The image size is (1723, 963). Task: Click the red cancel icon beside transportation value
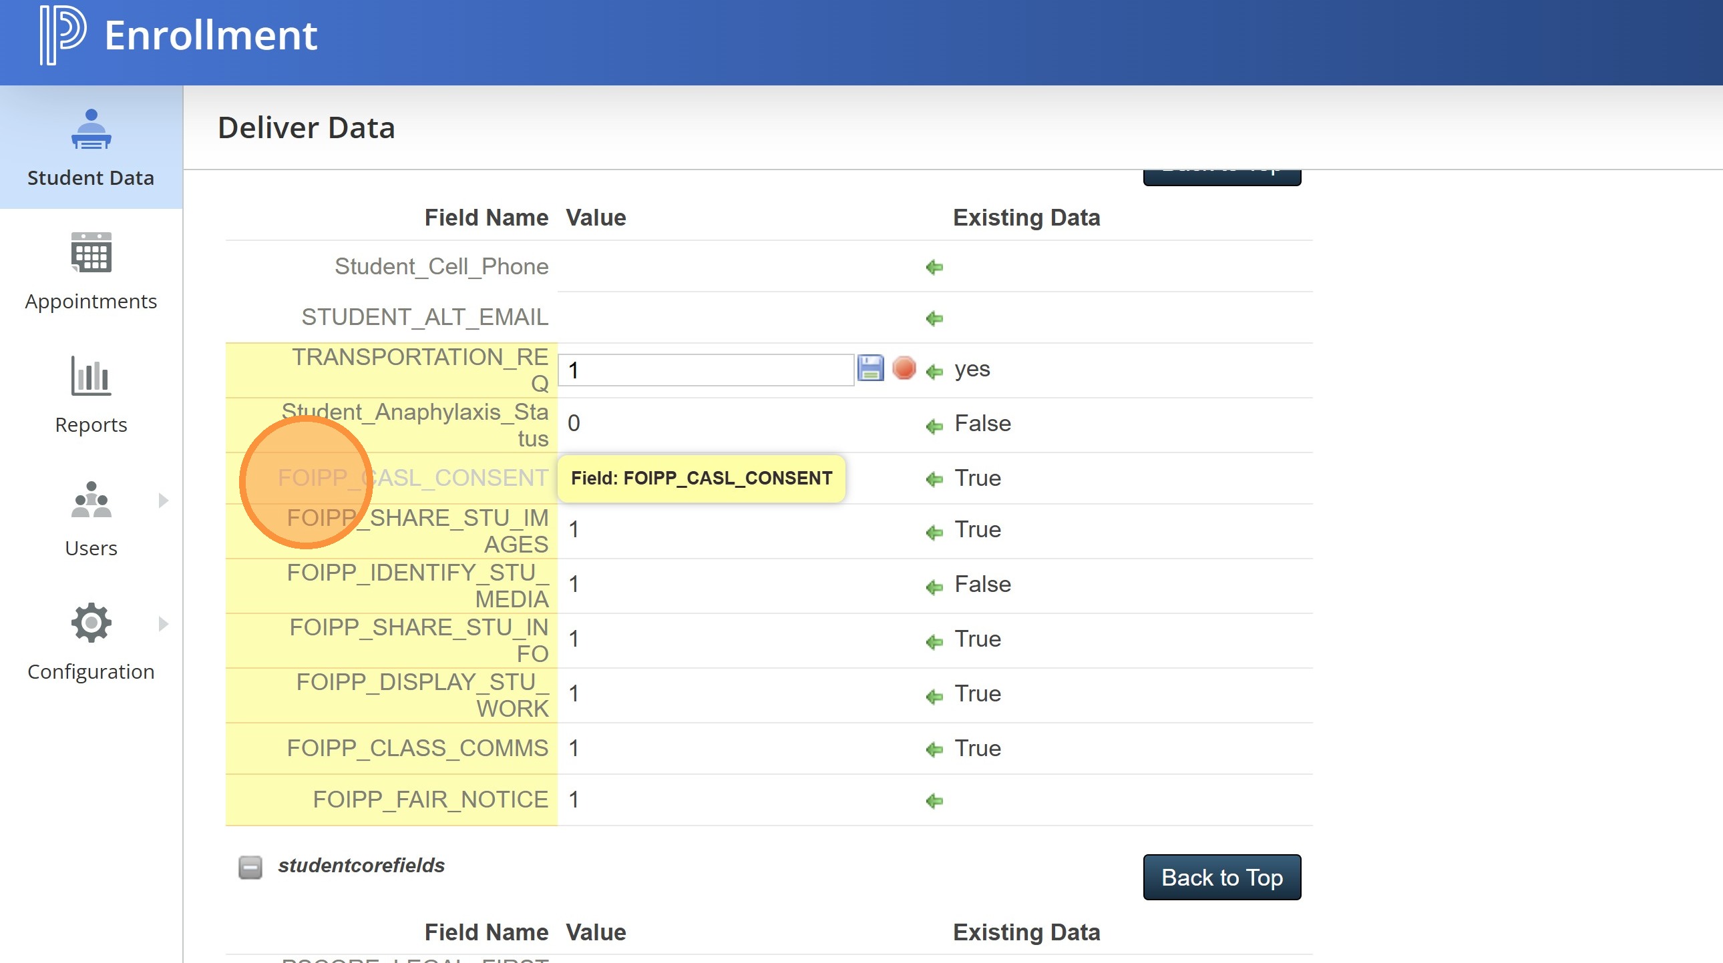[x=904, y=369]
